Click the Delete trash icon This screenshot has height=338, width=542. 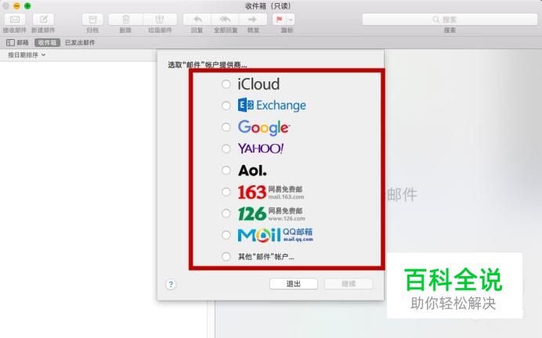pos(126,20)
